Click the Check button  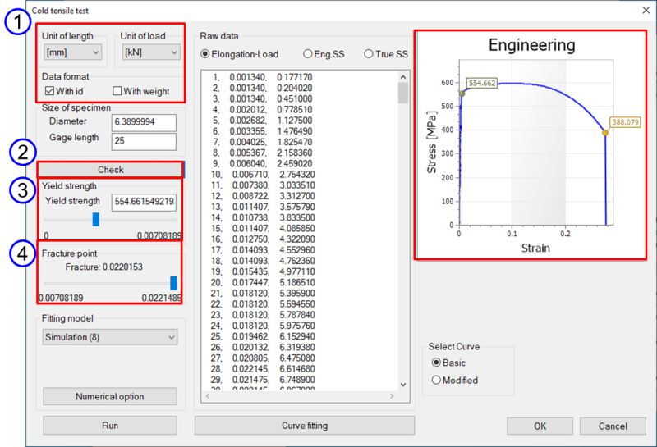click(110, 170)
